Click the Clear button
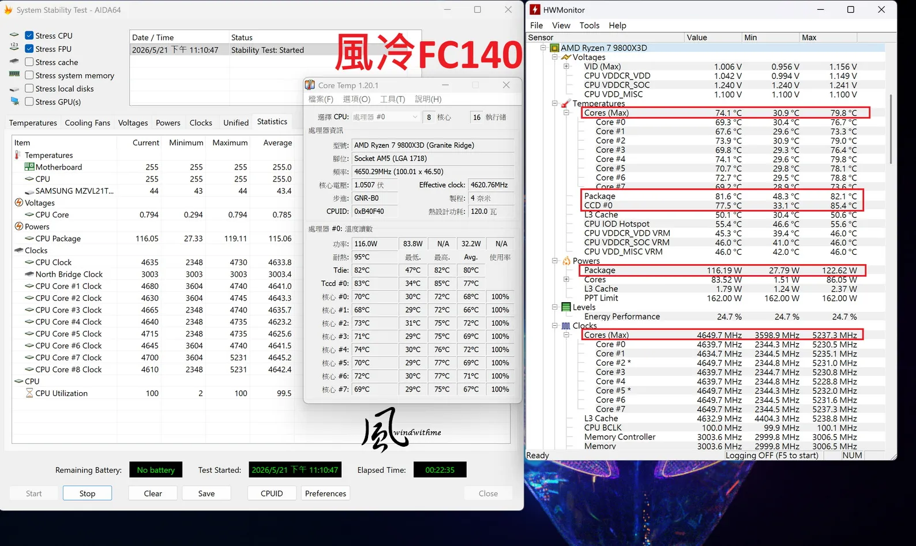916x546 pixels. click(153, 494)
